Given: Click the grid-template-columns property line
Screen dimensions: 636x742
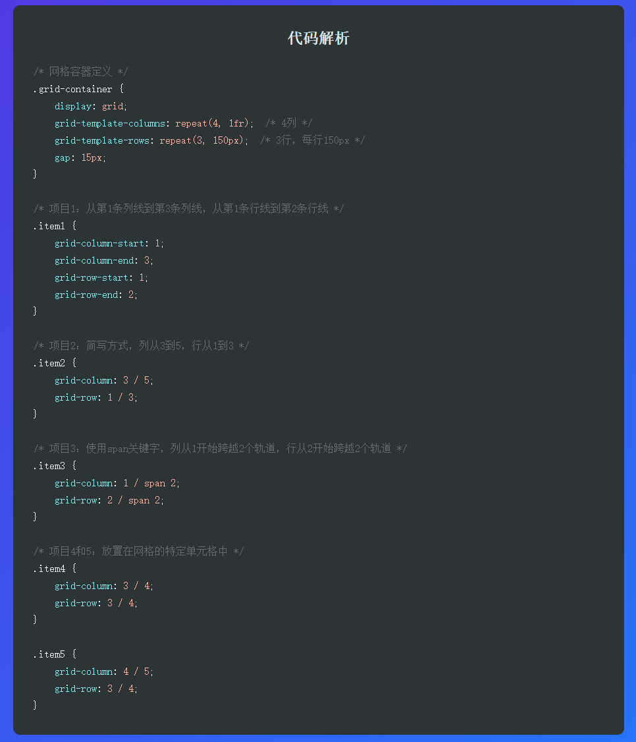Looking at the screenshot, I should point(154,123).
